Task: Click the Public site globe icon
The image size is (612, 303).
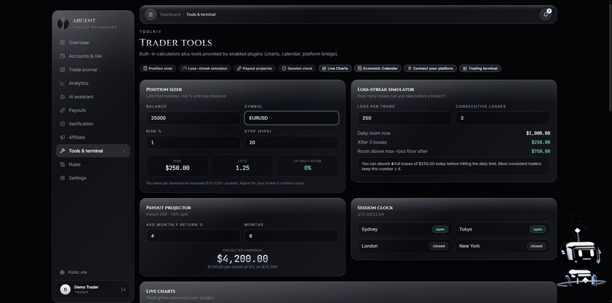Action: (x=62, y=272)
